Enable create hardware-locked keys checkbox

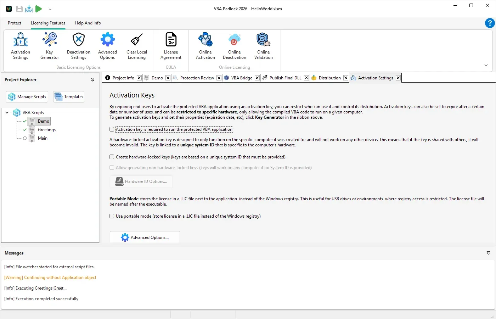[x=112, y=157]
